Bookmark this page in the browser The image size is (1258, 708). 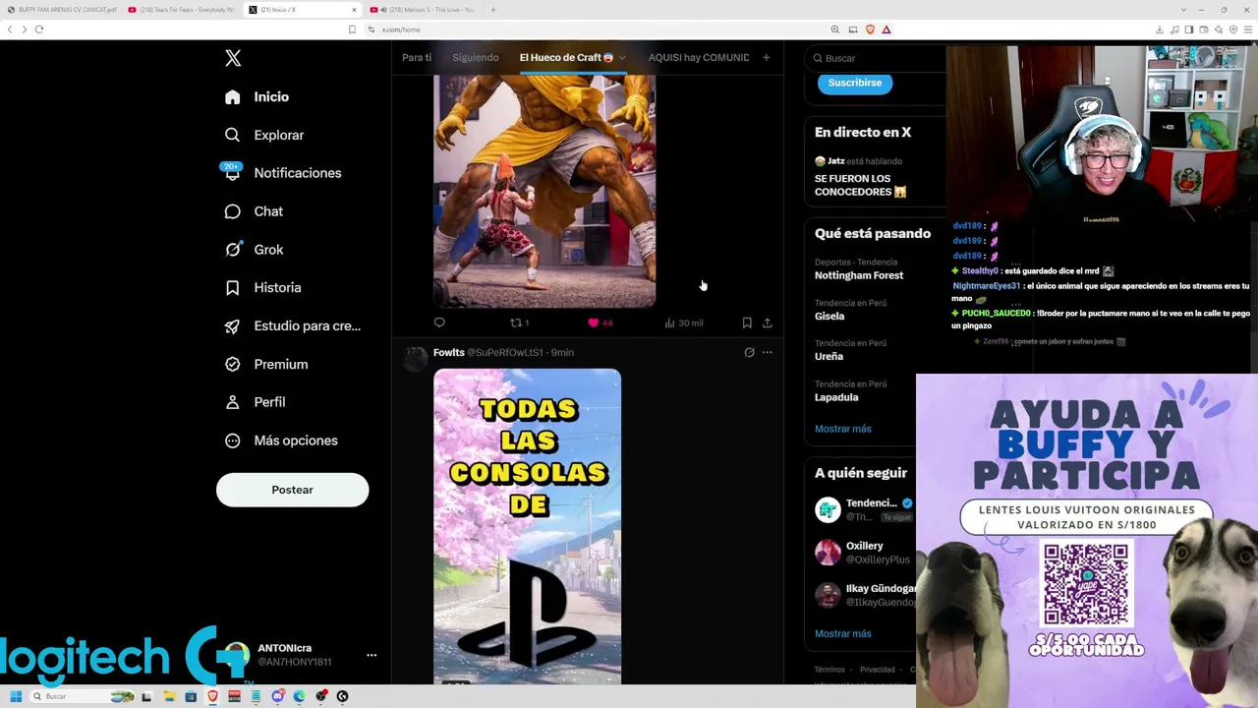(352, 29)
